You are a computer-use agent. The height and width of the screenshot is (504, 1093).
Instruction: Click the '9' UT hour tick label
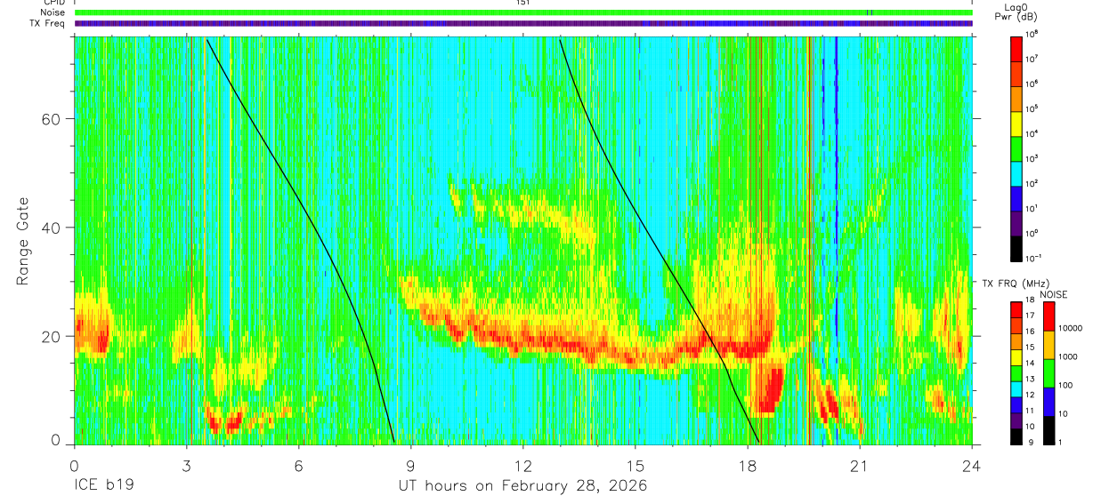click(x=411, y=465)
